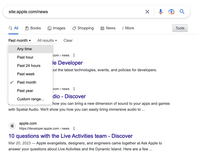Choose Past hour from the time menu
This screenshot has width=198, height=157.
coord(31,57)
